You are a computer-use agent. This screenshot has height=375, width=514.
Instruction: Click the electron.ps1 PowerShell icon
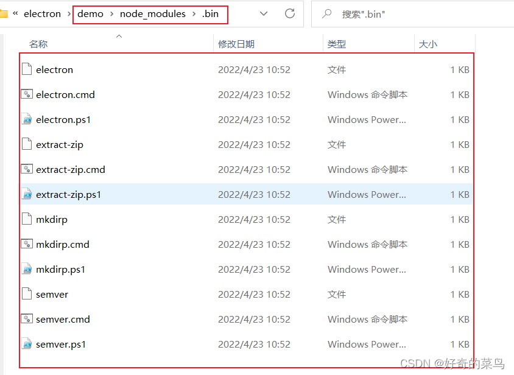pos(27,119)
